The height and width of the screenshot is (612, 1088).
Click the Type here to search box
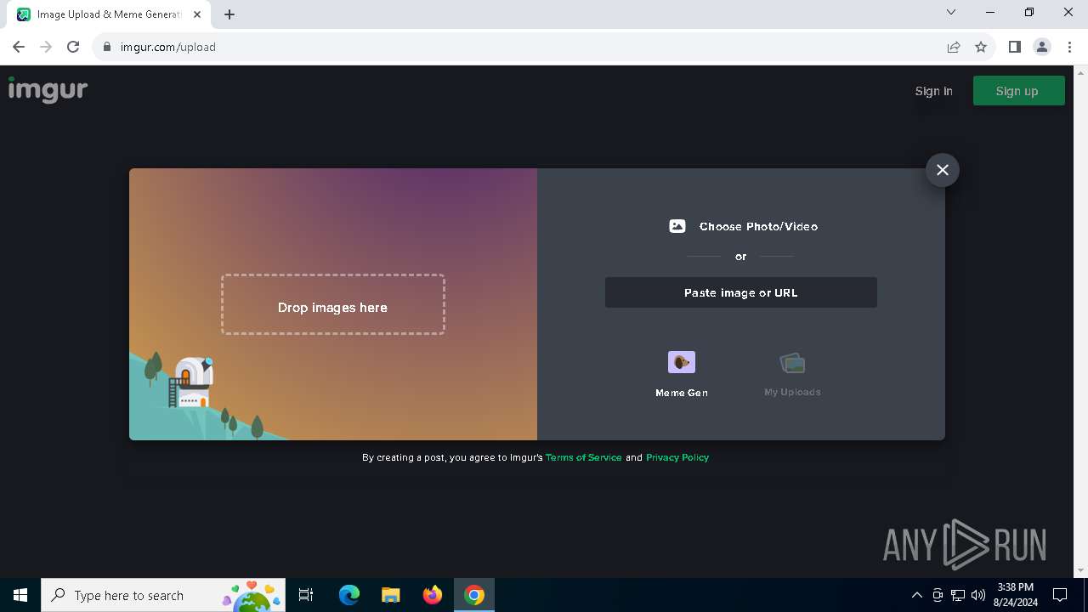(x=165, y=595)
